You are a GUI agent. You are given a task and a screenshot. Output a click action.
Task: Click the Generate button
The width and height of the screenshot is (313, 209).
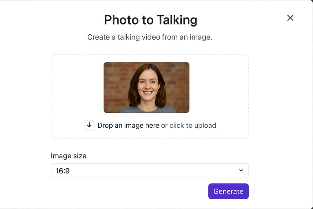[228, 191]
